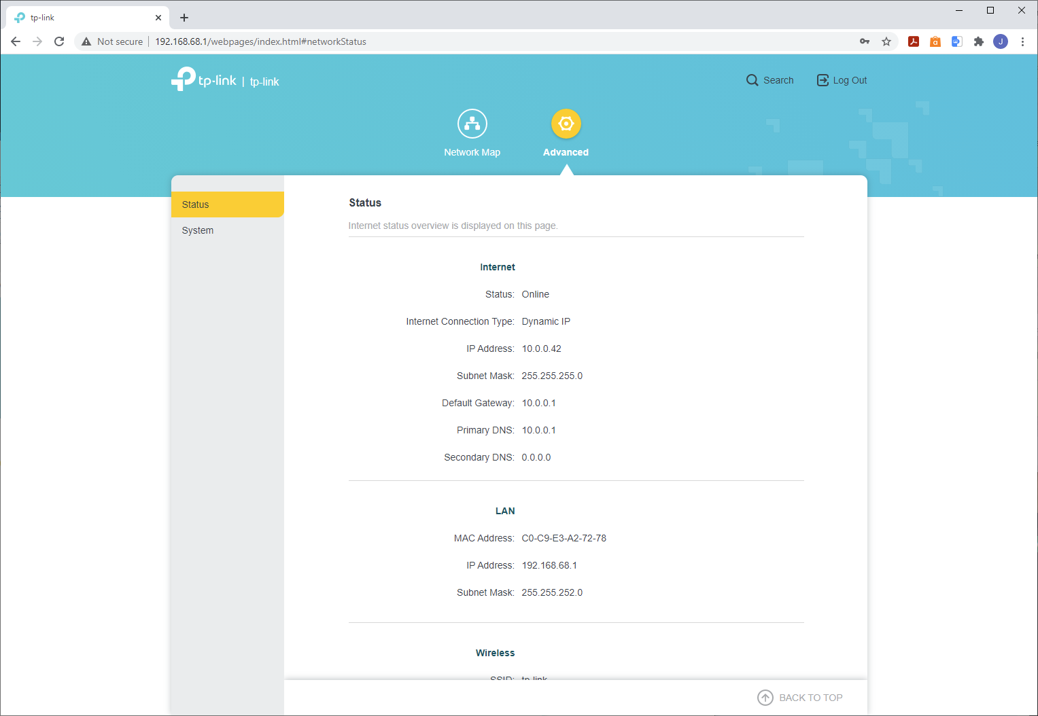Click the Primary DNS value 10.0.0.1
This screenshot has height=716, width=1038.
click(539, 430)
